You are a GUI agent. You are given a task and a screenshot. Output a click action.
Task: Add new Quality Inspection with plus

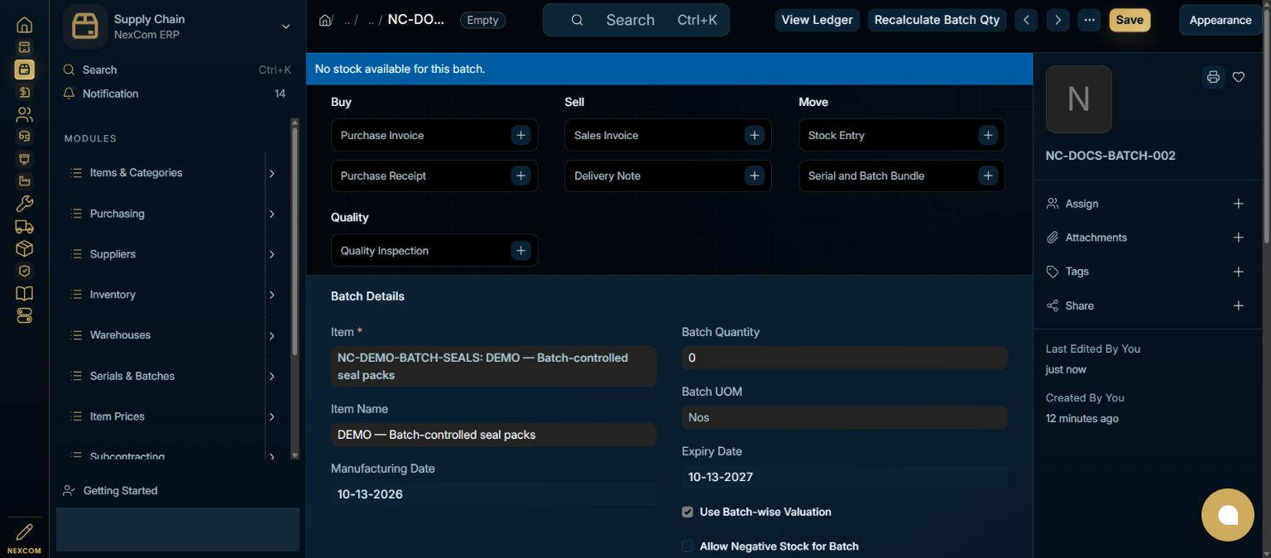point(520,250)
